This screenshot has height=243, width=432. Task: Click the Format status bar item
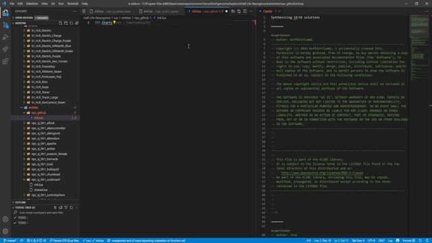pyautogui.click(x=409, y=240)
